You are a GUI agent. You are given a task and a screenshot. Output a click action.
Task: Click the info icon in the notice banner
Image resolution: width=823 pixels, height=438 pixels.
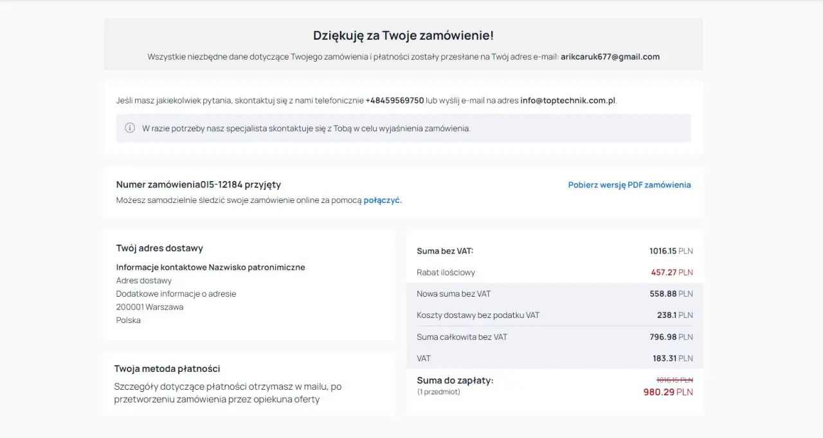[129, 128]
